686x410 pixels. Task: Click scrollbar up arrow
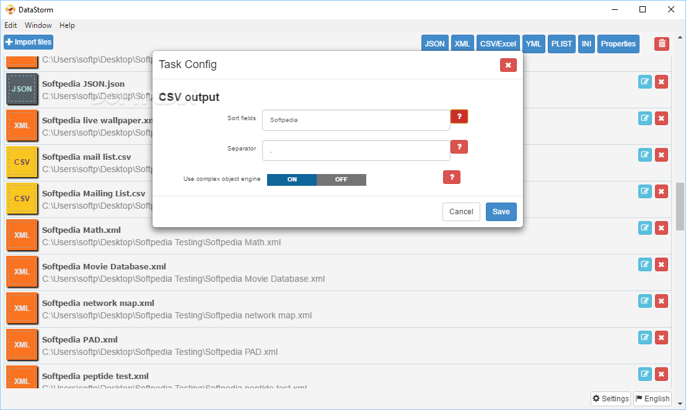[x=680, y=38]
